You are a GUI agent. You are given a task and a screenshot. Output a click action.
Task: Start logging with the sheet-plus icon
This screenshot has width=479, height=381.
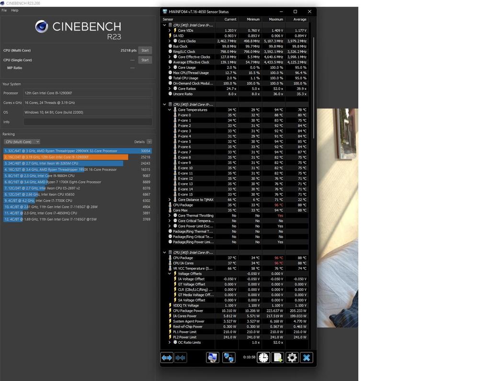pyautogui.click(x=278, y=358)
